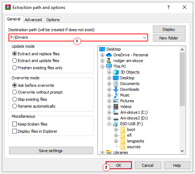Click the rodger ani-okoye user icon
195x174 pixels.
coord(109,61)
